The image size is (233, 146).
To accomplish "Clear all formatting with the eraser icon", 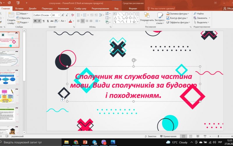I will (73, 15).
